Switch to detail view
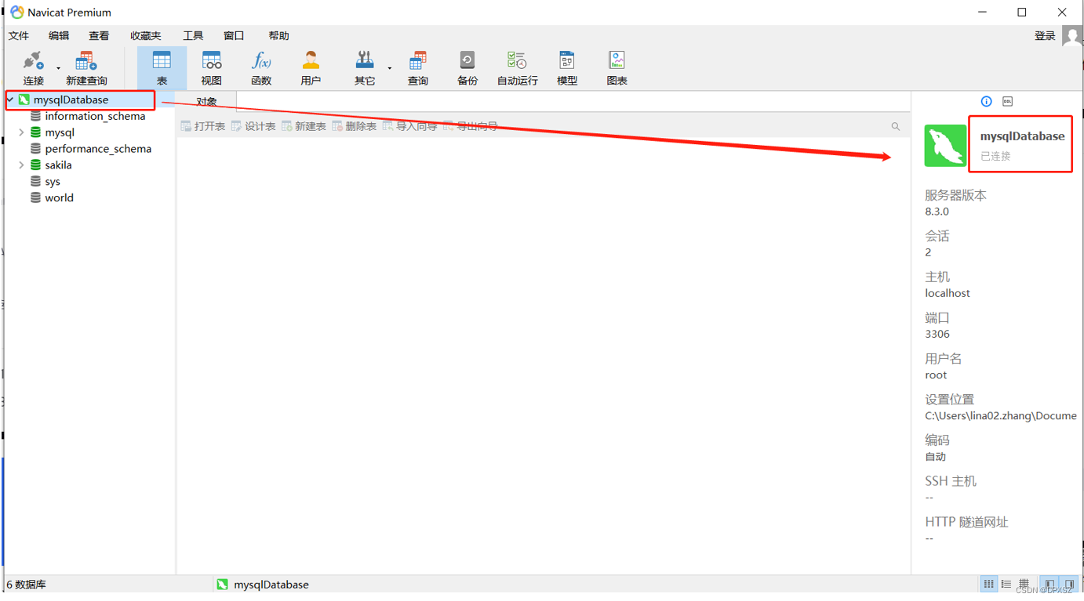The width and height of the screenshot is (1084, 601). click(x=1024, y=584)
